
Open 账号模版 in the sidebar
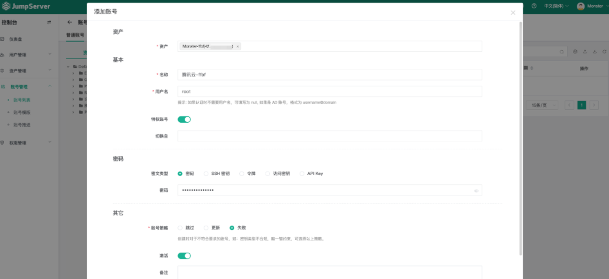22,112
